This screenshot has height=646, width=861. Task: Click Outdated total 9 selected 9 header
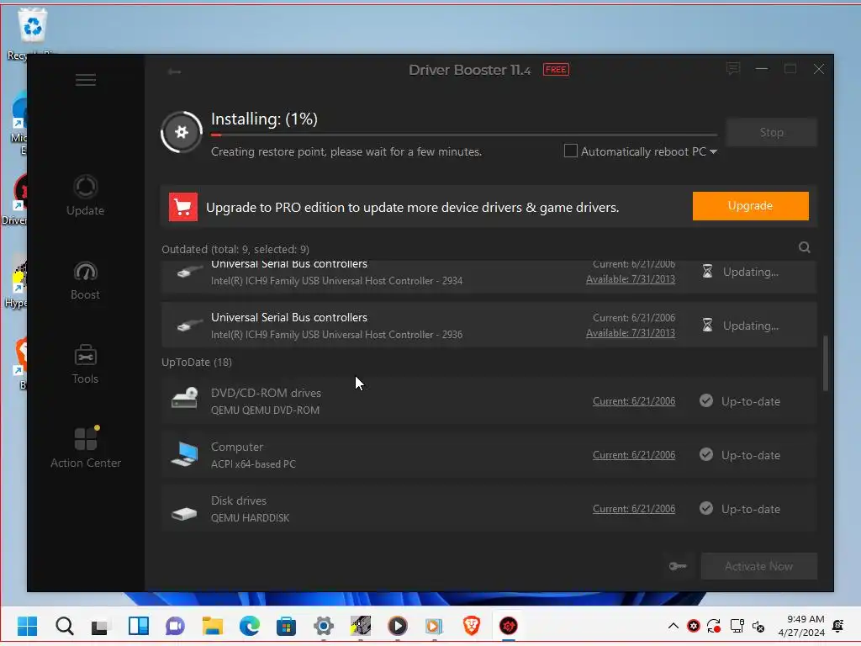pos(235,249)
